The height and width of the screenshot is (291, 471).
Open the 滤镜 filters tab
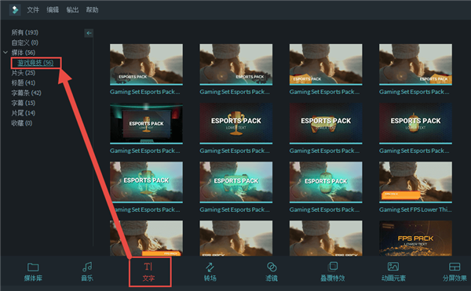272,272
